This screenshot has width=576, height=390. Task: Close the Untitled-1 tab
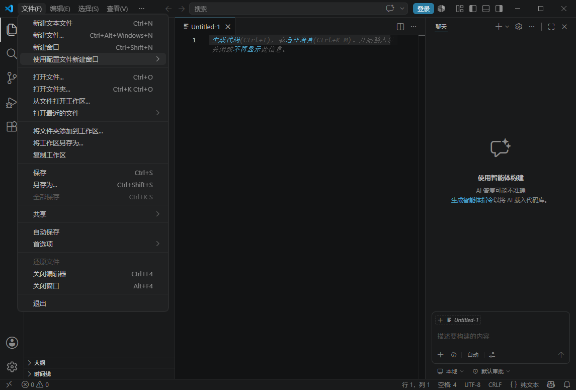tap(228, 27)
